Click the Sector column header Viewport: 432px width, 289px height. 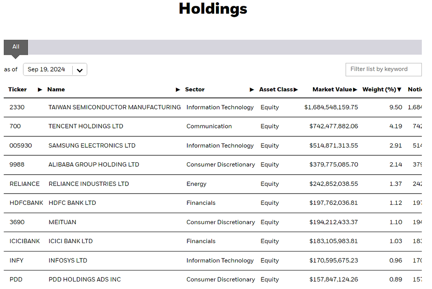click(x=195, y=90)
